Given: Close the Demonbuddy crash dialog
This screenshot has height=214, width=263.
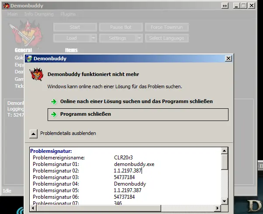Looking at the screenshot, I should tap(228, 59).
